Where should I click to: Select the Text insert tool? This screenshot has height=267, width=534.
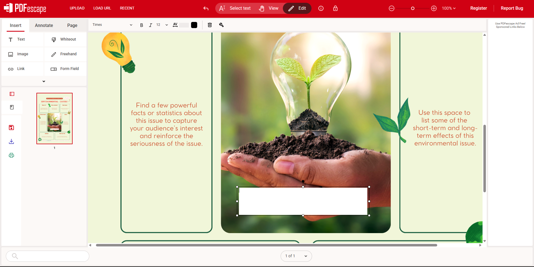click(23, 39)
